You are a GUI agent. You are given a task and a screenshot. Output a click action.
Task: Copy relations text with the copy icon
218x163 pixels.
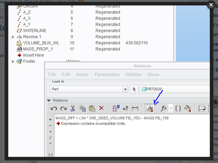83,108
